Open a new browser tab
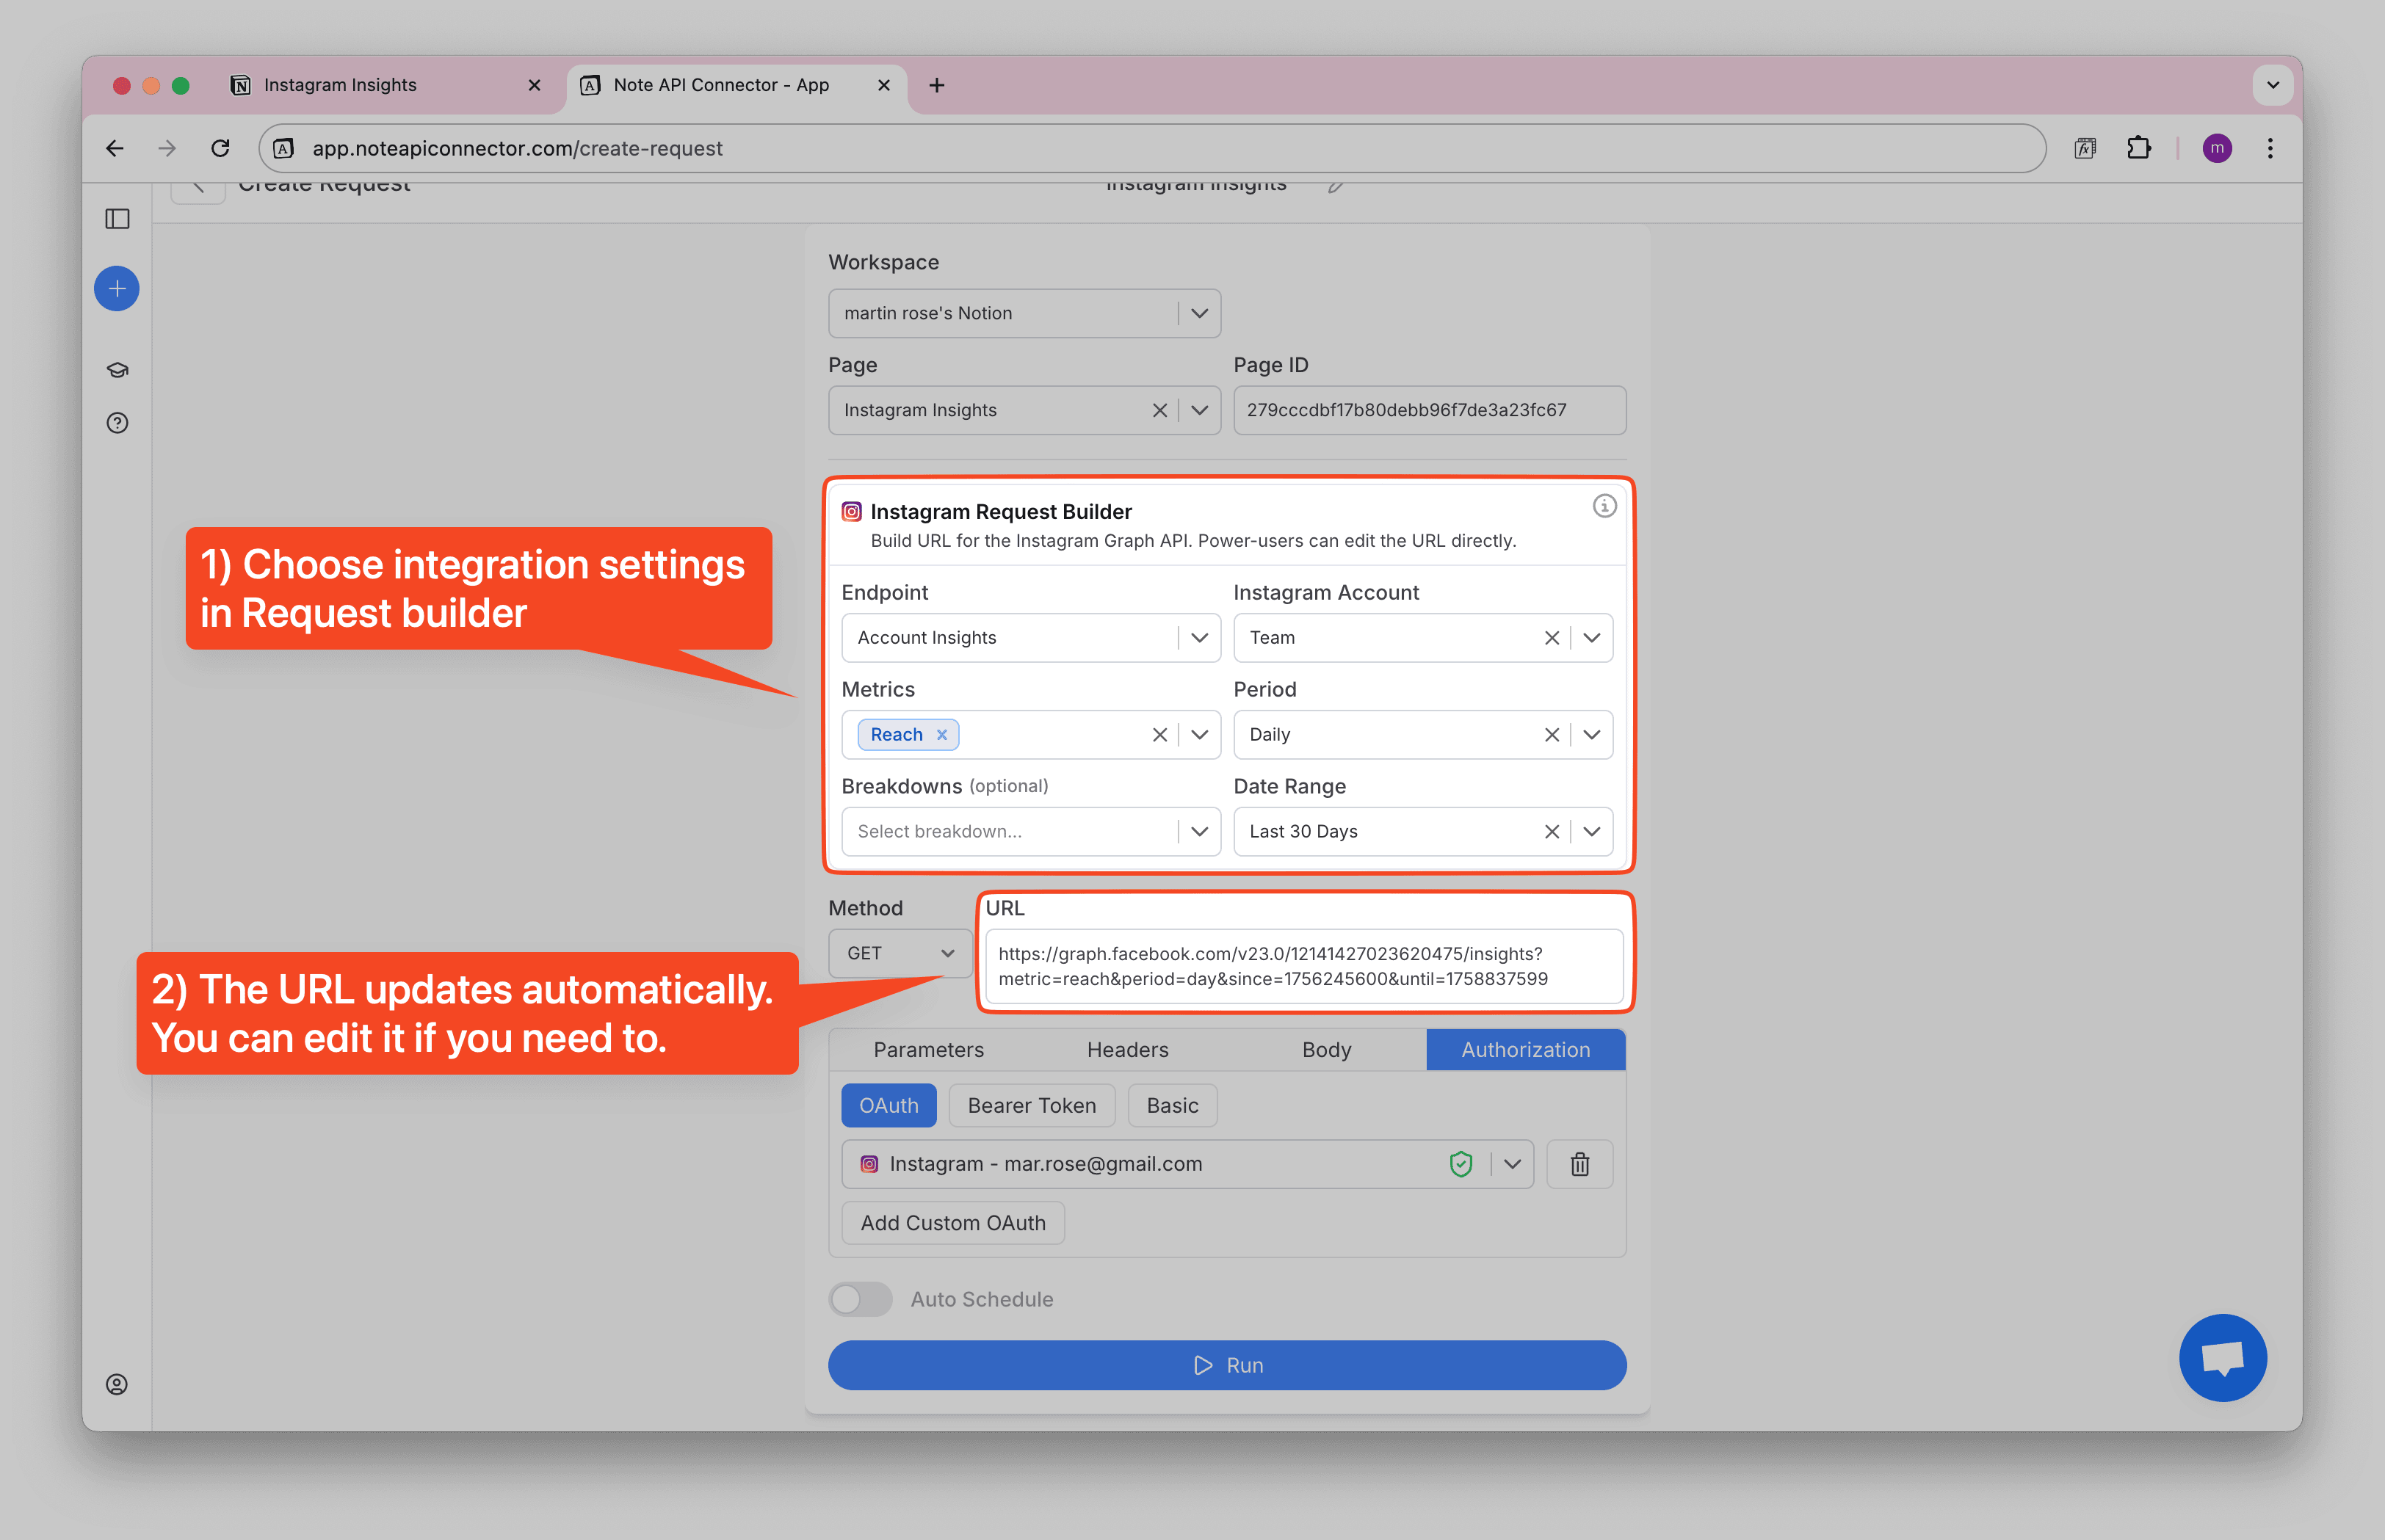The width and height of the screenshot is (2385, 1540). click(x=936, y=85)
